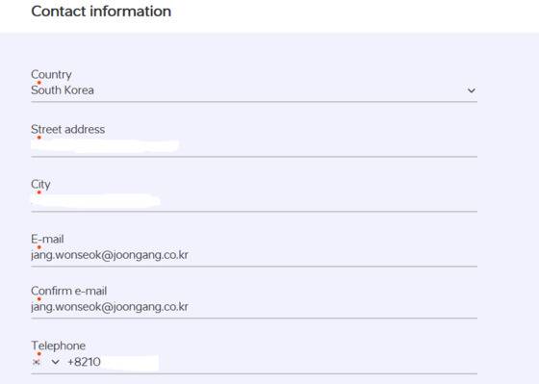Click the City field label

click(x=40, y=184)
